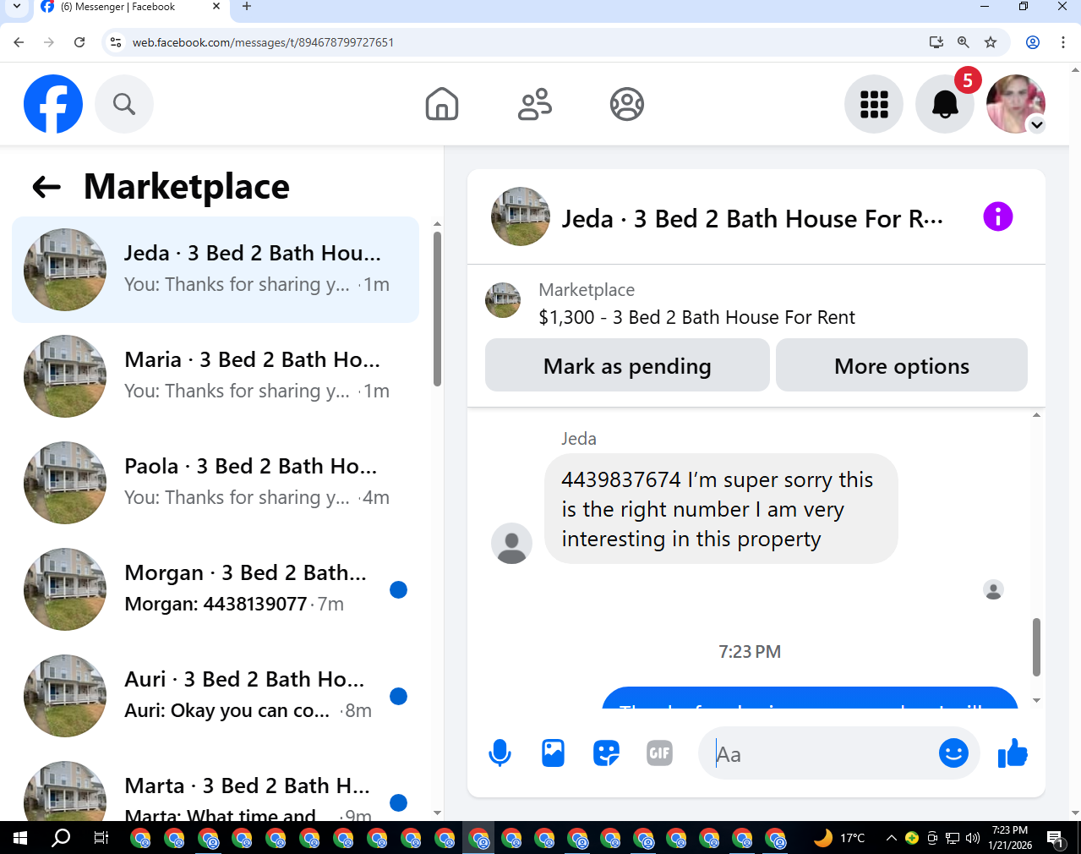Open the browser zoom icon
The image size is (1081, 854).
click(963, 42)
